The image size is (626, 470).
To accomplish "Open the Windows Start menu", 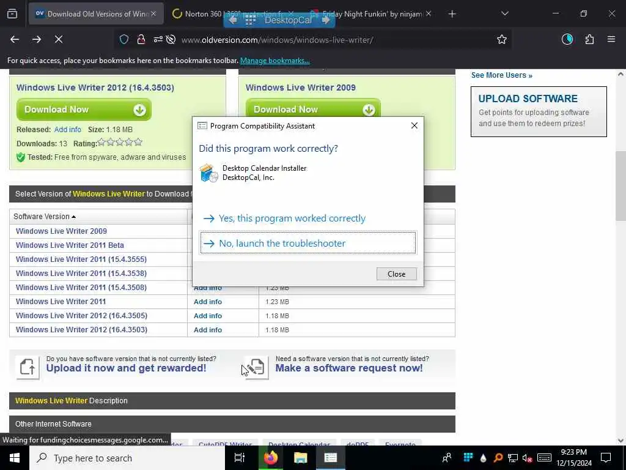I will [15, 458].
